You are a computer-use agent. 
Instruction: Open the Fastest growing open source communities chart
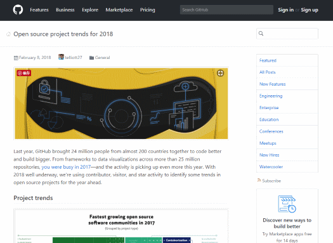[121, 227]
